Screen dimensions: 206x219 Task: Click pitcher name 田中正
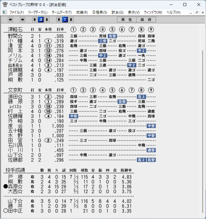pos(15,211)
